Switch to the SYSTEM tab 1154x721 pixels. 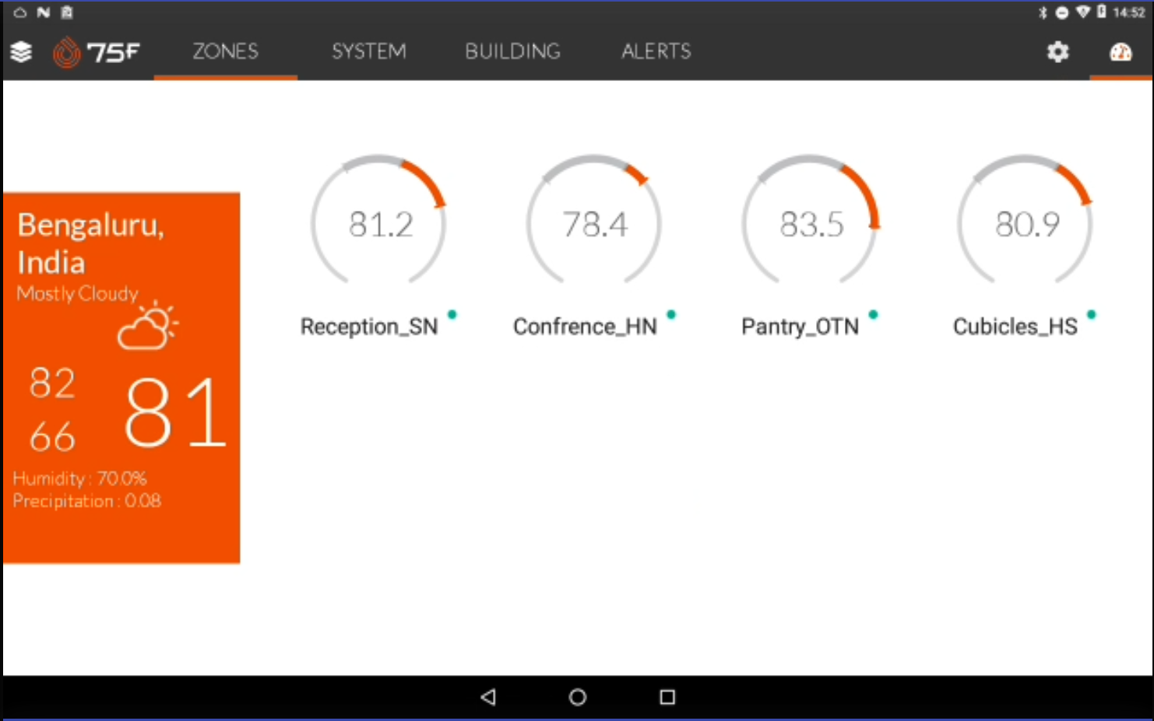click(369, 51)
